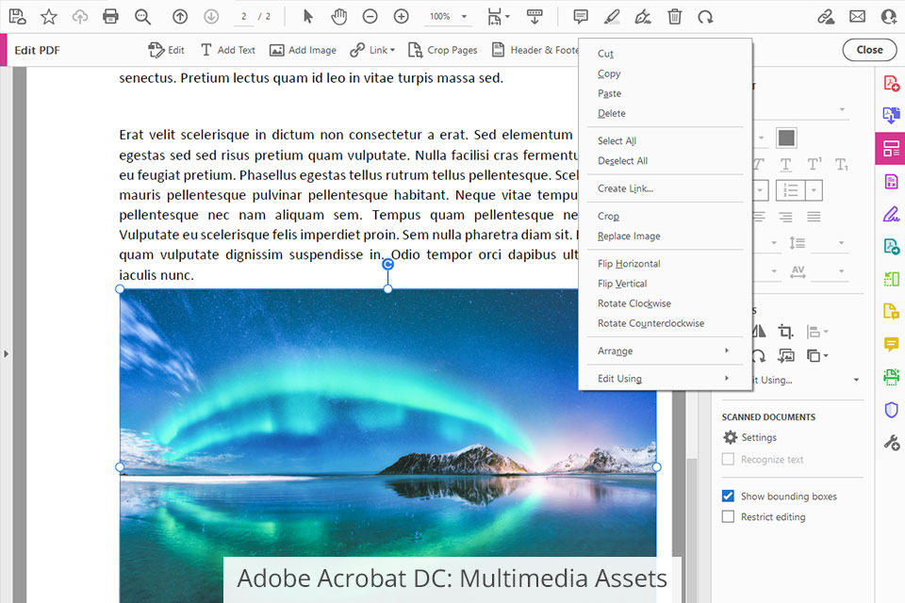
Task: Click the underline text T icon
Action: (x=785, y=165)
